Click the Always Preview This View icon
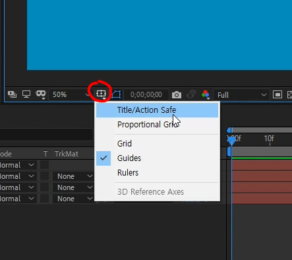This screenshot has width=292, height=260. click(x=12, y=94)
